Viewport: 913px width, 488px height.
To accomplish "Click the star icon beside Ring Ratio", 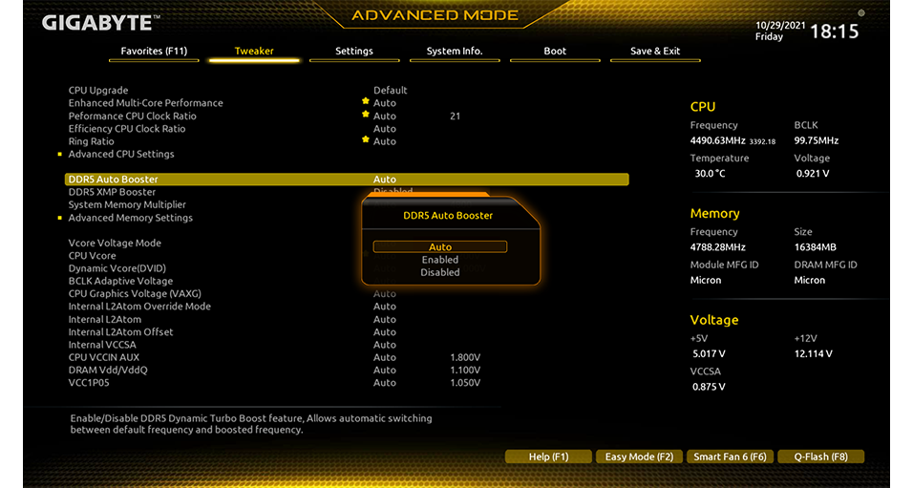I will [x=365, y=139].
